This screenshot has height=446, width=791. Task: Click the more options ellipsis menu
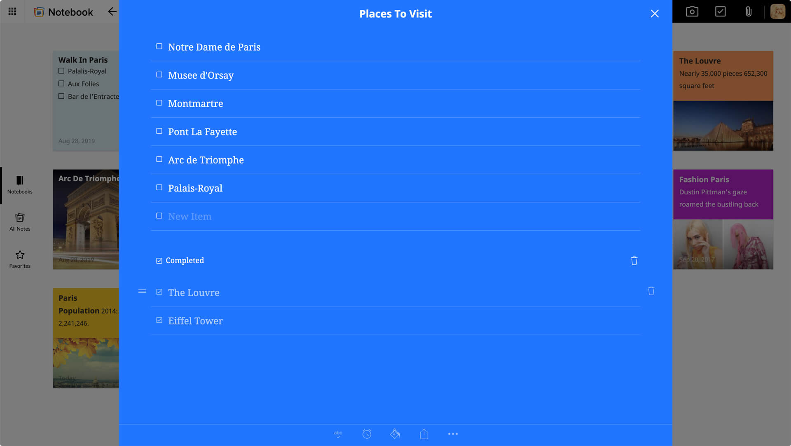pos(452,434)
